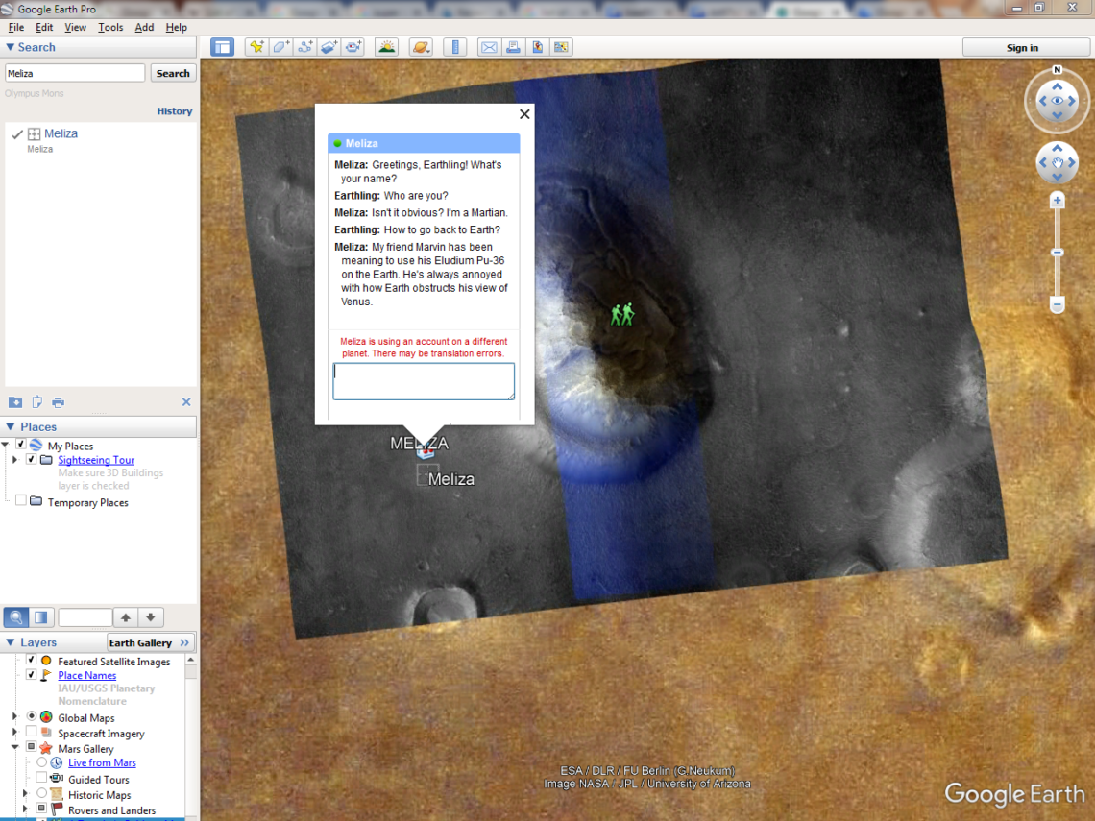The width and height of the screenshot is (1095, 821).
Task: Open the Tools menu
Action: point(110,27)
